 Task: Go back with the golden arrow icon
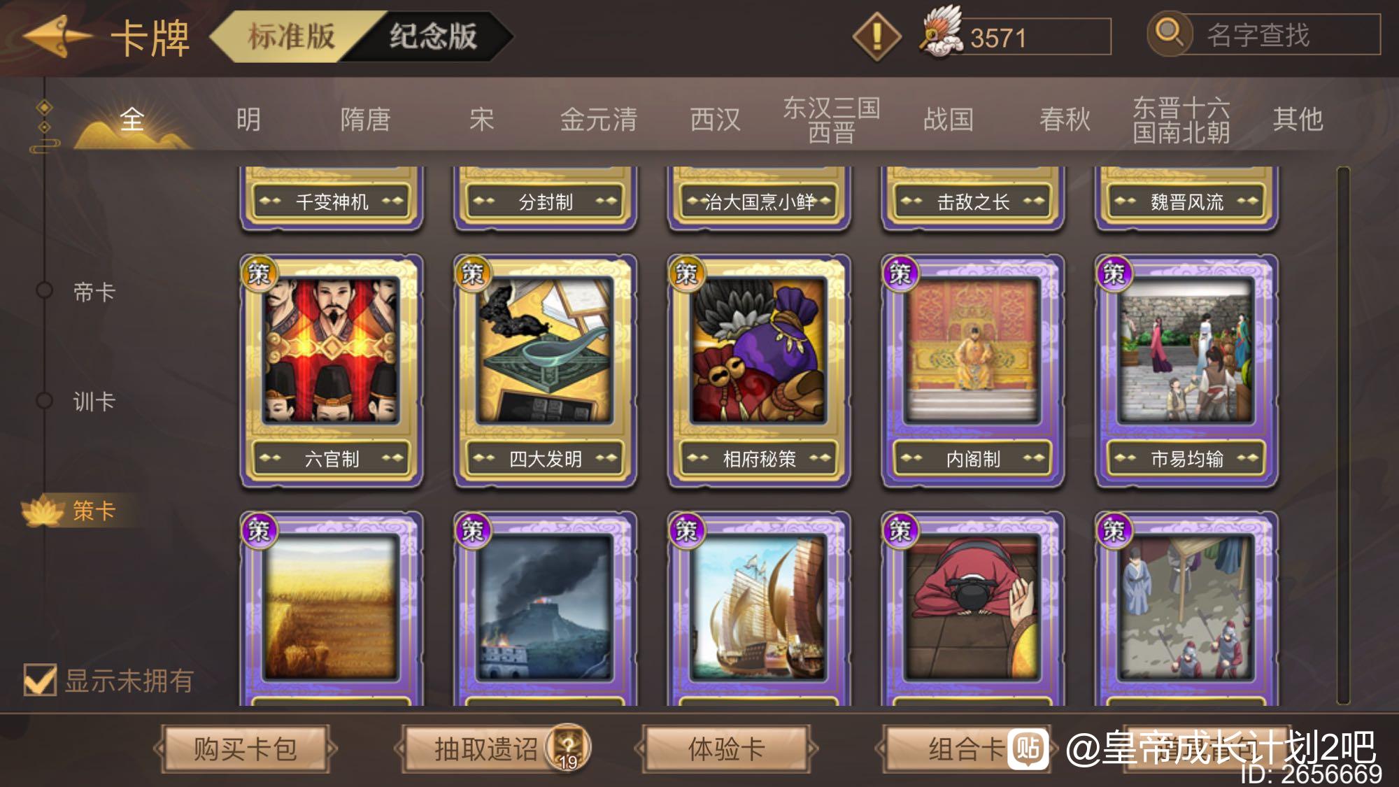(57, 36)
